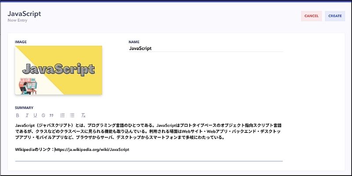Select the JavaScript image thumbnail
This screenshot has width=352, height=176.
59,70
